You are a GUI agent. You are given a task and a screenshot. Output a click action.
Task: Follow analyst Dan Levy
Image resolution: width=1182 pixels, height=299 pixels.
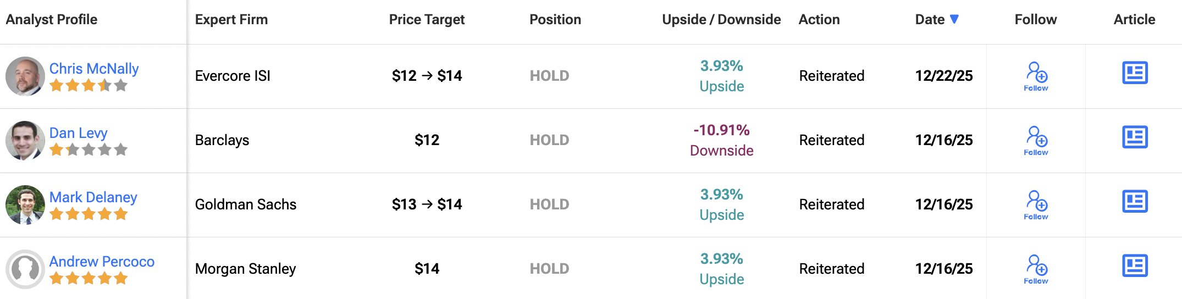(1036, 140)
